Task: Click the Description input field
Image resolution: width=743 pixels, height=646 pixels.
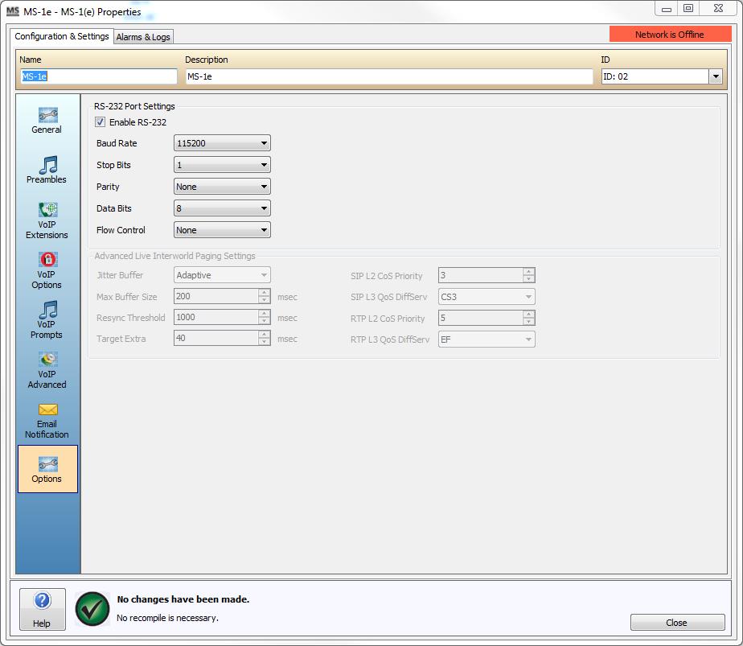Action: point(389,76)
